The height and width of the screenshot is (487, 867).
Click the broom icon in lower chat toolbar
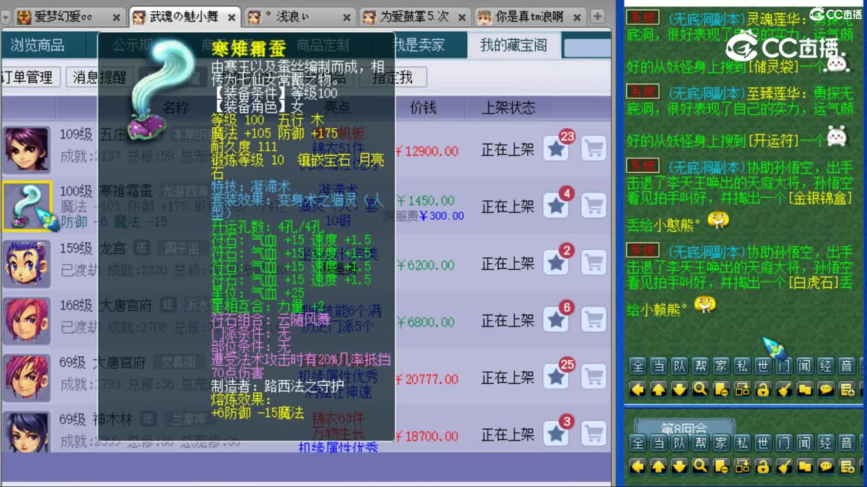coord(784,466)
